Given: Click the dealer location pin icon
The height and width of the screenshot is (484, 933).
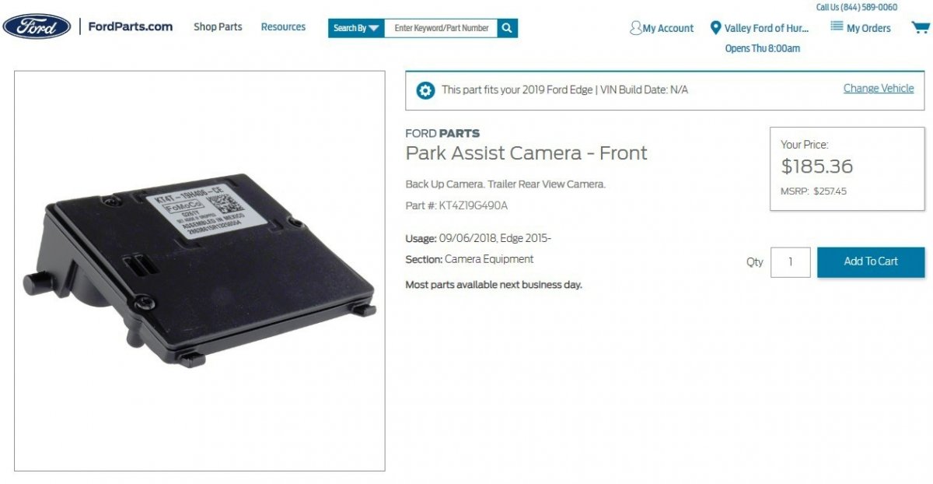Looking at the screenshot, I should point(715,28).
